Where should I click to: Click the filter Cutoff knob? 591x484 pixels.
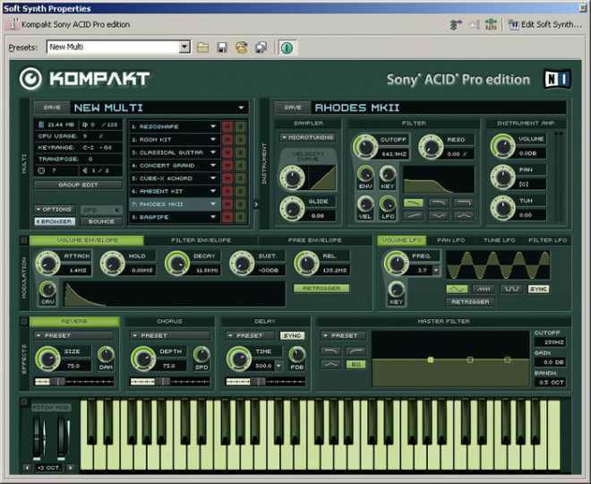pyautogui.click(x=364, y=146)
